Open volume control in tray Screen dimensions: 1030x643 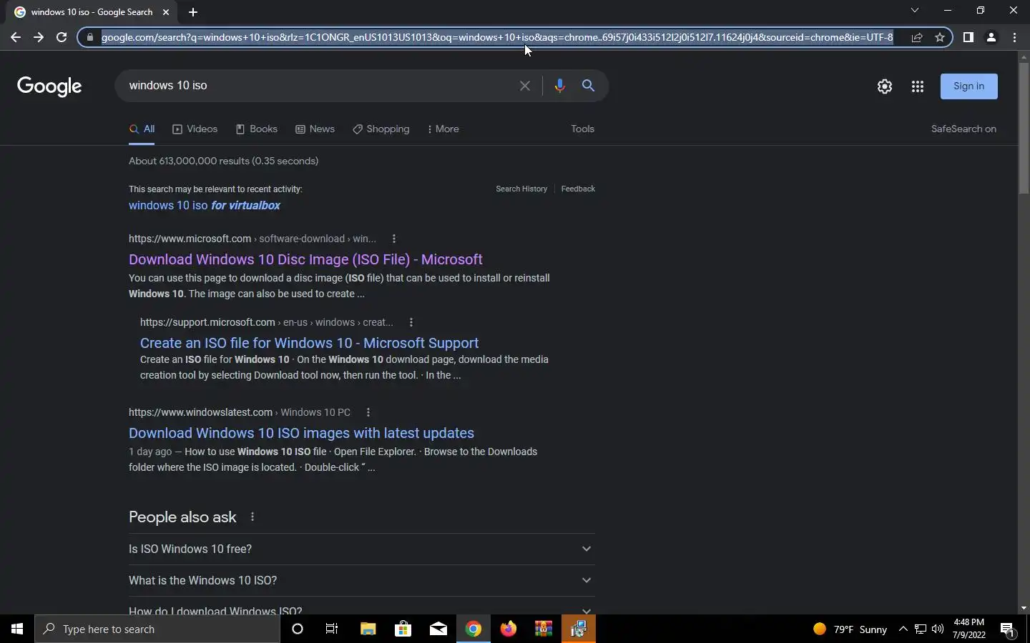point(938,629)
